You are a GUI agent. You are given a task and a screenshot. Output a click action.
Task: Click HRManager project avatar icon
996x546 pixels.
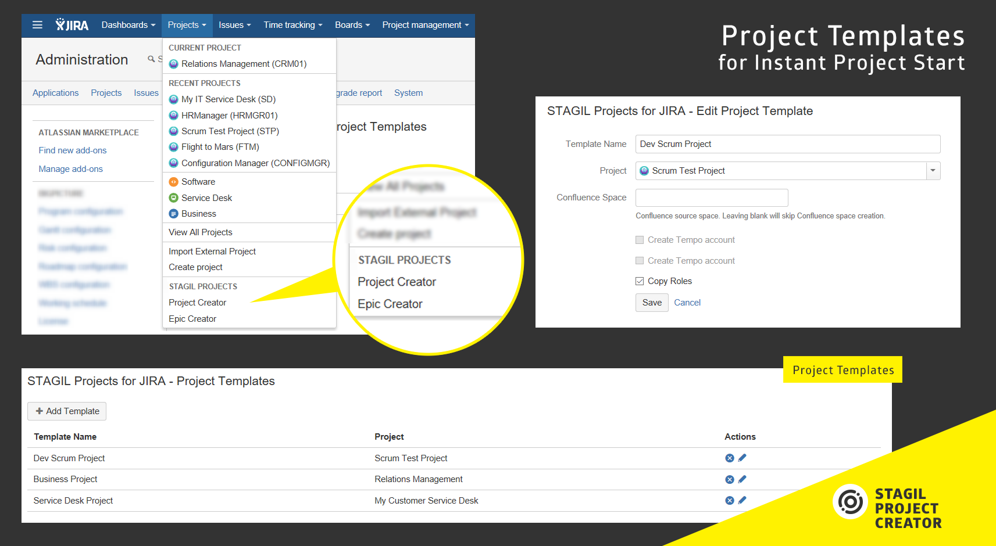click(173, 116)
